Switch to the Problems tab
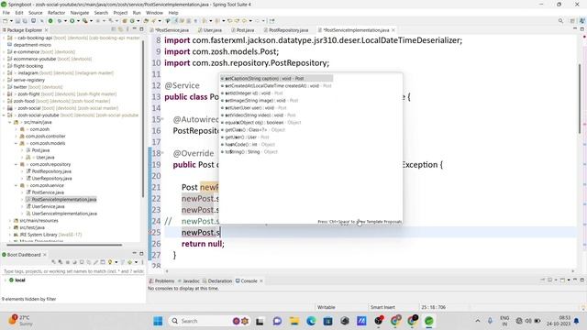587x330 pixels. click(161, 281)
